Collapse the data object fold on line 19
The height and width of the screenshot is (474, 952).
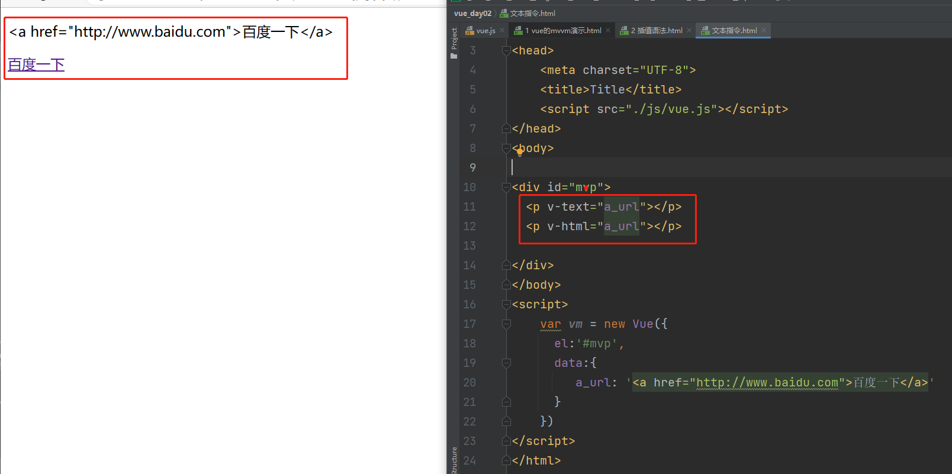point(506,363)
